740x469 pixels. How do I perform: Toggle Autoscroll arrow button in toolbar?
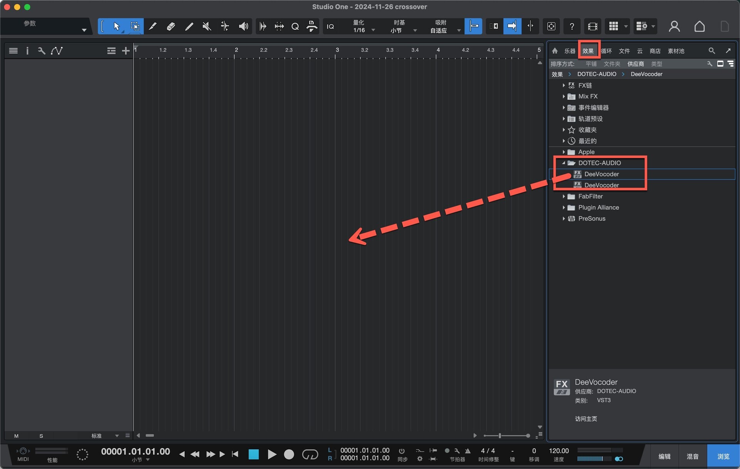pos(512,26)
